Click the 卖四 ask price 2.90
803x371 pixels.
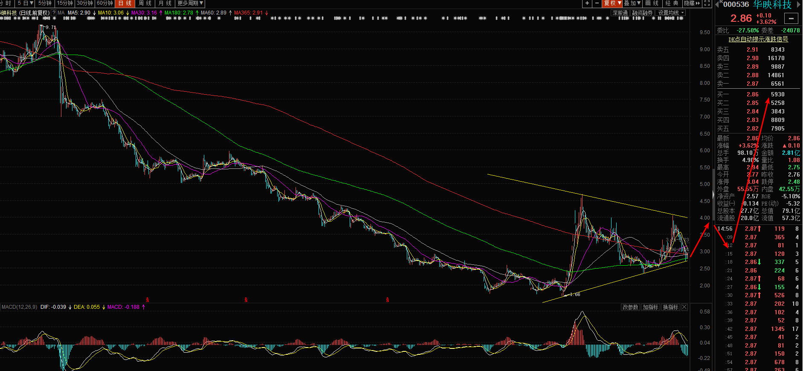click(x=752, y=58)
